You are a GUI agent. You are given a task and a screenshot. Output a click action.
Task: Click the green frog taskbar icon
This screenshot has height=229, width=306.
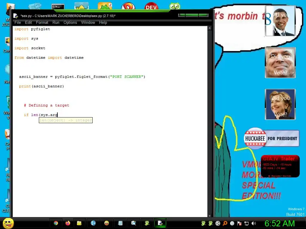[x=147, y=223]
